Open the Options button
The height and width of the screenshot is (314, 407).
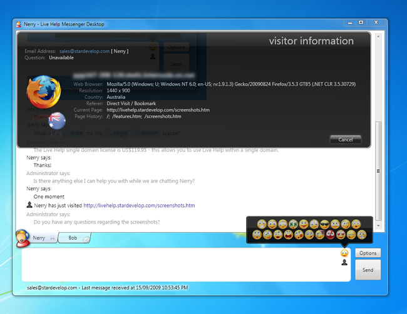(368, 253)
